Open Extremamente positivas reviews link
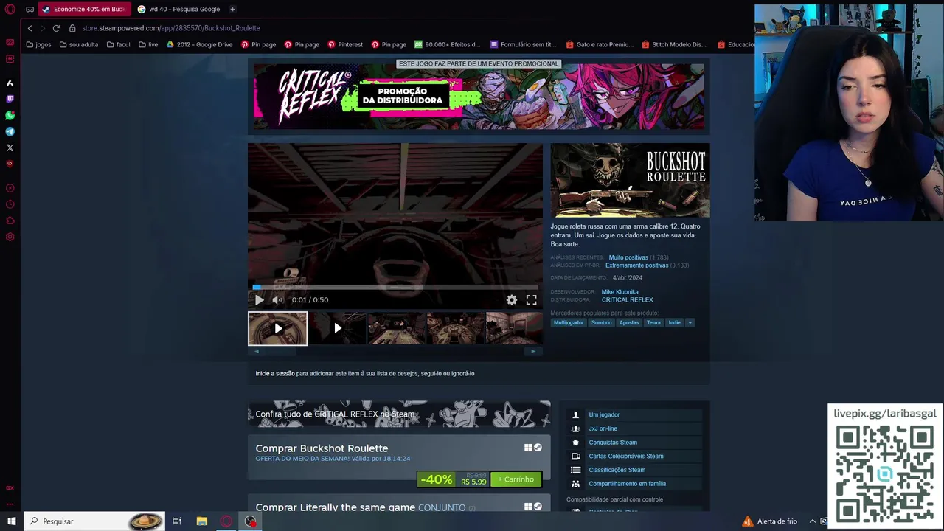The width and height of the screenshot is (944, 531). coord(636,265)
